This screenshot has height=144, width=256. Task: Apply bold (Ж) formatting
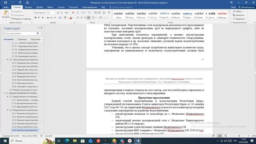click(36, 18)
